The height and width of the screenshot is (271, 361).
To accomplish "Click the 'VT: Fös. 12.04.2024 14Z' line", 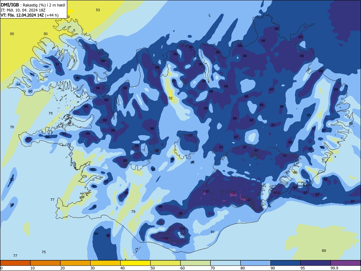I will pyautogui.click(x=22, y=15).
